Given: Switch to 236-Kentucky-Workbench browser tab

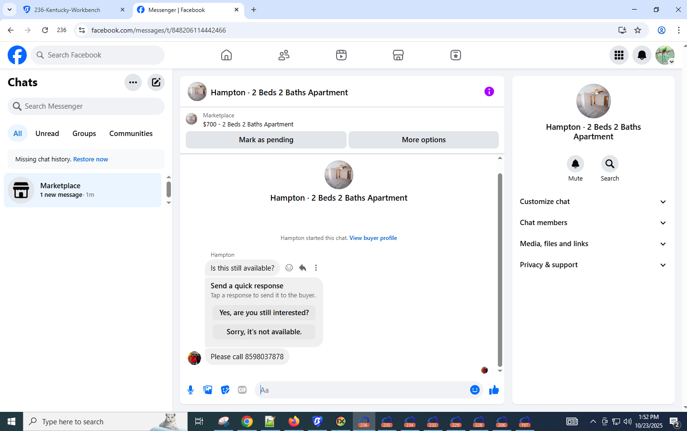Looking at the screenshot, I should (74, 10).
